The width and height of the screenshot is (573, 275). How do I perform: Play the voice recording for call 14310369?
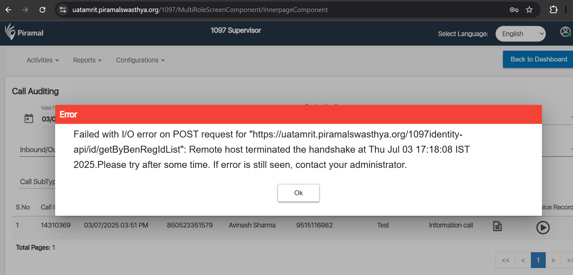[543, 227]
